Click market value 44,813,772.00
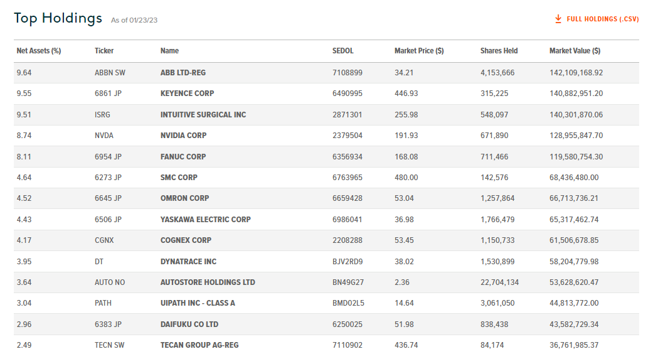 click(574, 303)
